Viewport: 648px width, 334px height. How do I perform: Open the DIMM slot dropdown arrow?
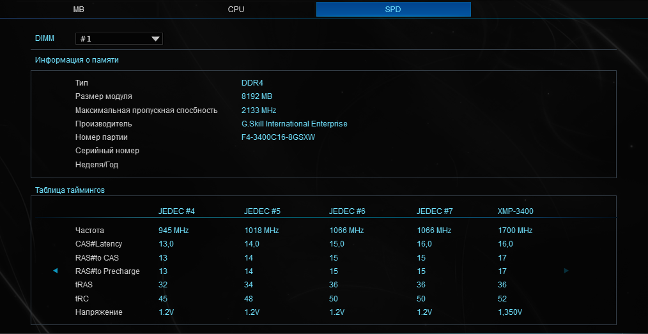[x=155, y=39]
